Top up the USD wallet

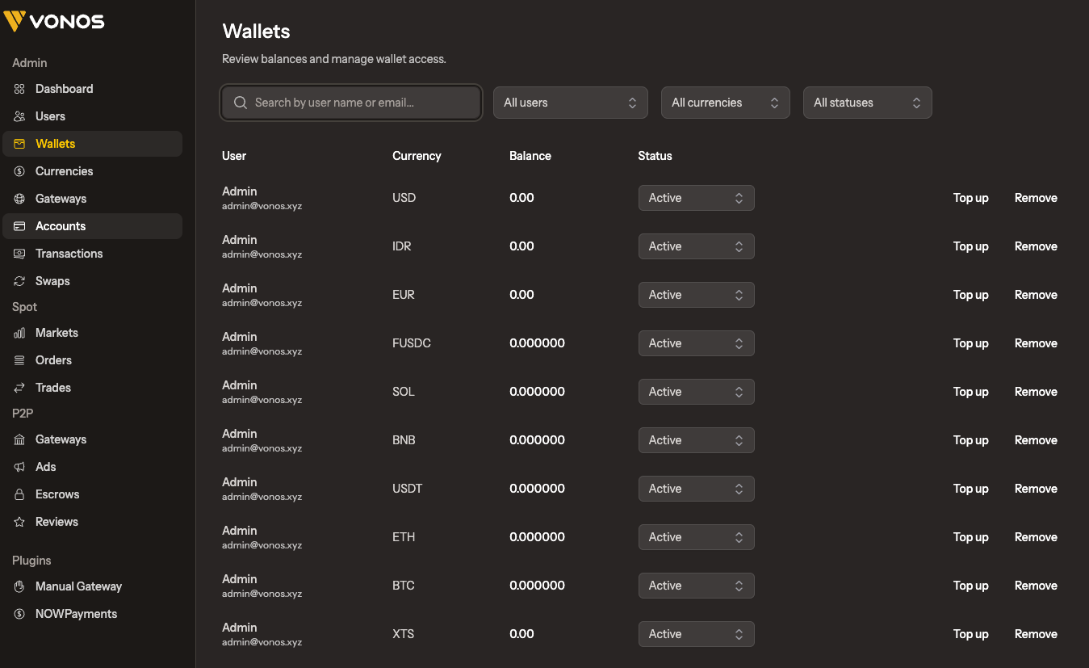(x=970, y=198)
